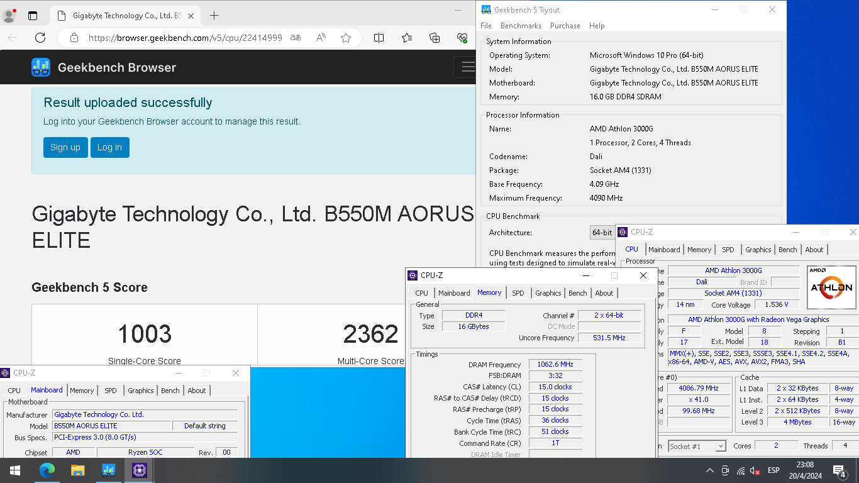Image resolution: width=859 pixels, height=483 pixels.
Task: Open a new browser tab
Action: click(214, 16)
